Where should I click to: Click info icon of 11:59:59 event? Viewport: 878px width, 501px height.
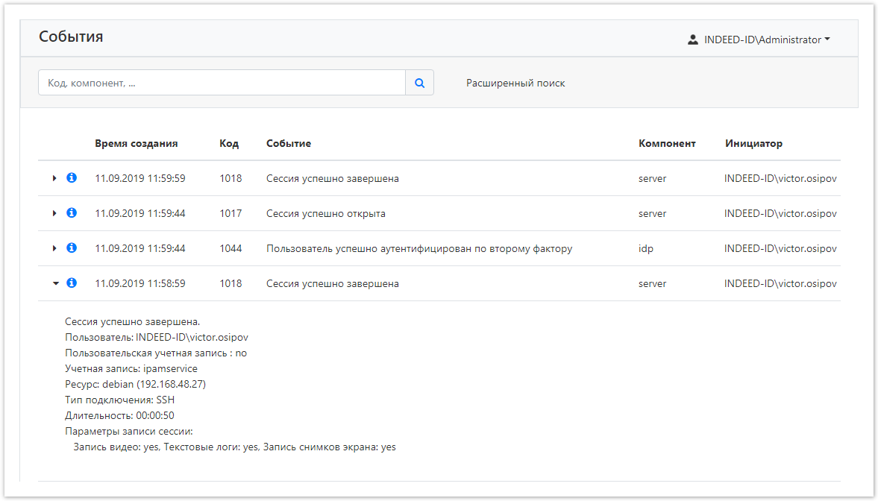(x=72, y=178)
